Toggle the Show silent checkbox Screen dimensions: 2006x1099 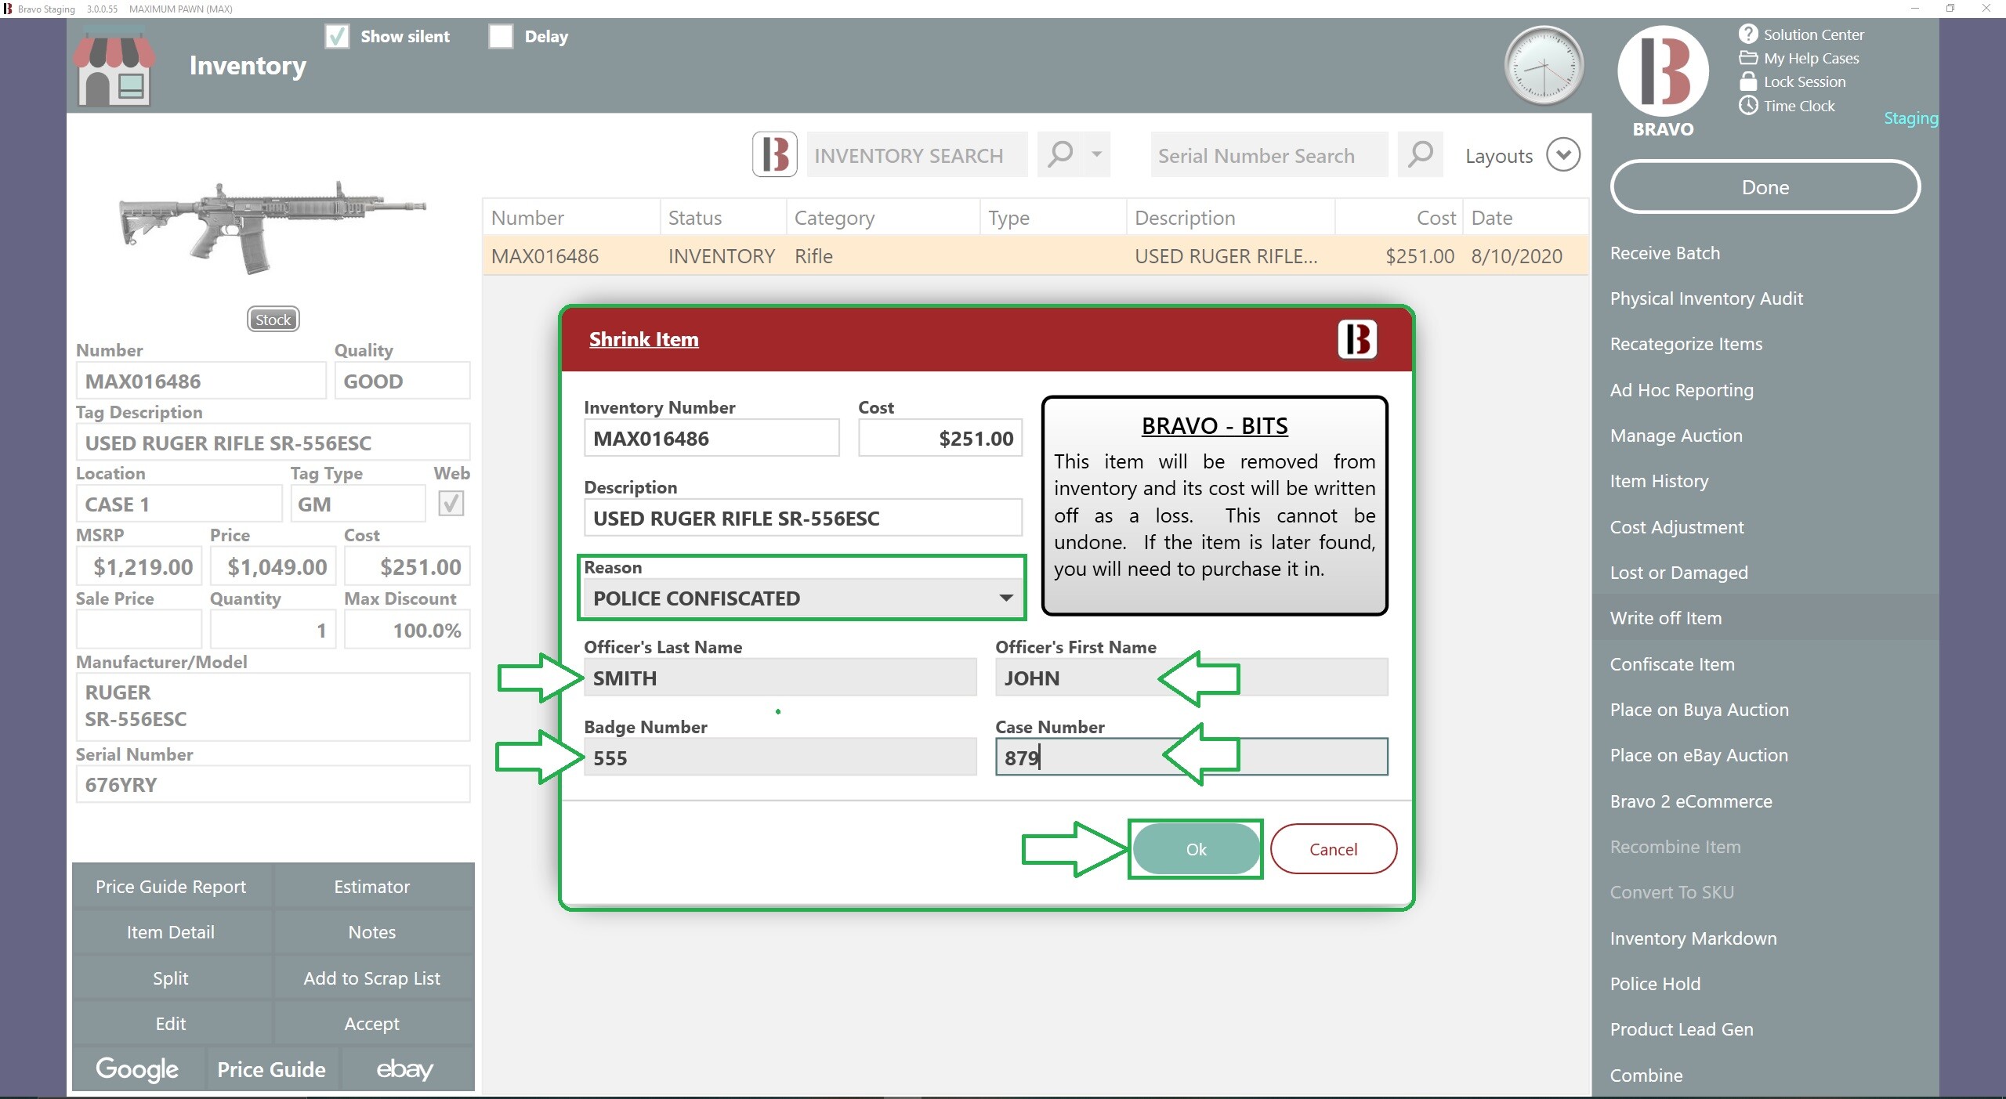tap(337, 36)
